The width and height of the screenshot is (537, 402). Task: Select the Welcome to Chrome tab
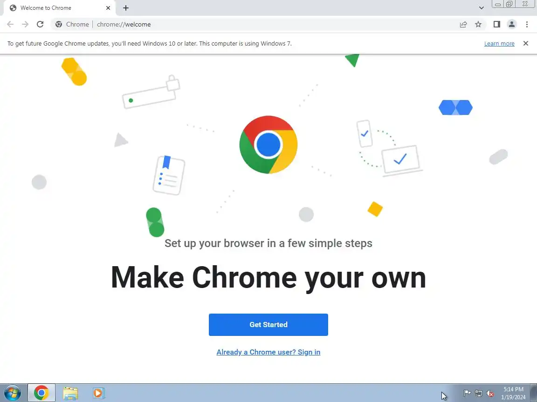[59, 8]
